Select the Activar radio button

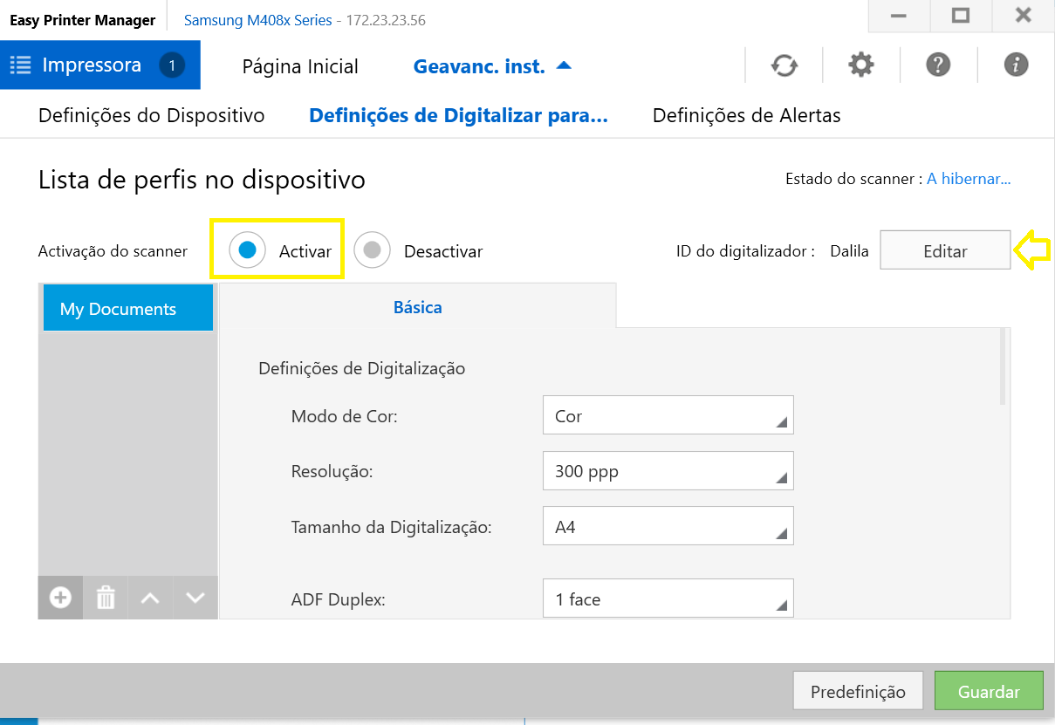(x=247, y=250)
